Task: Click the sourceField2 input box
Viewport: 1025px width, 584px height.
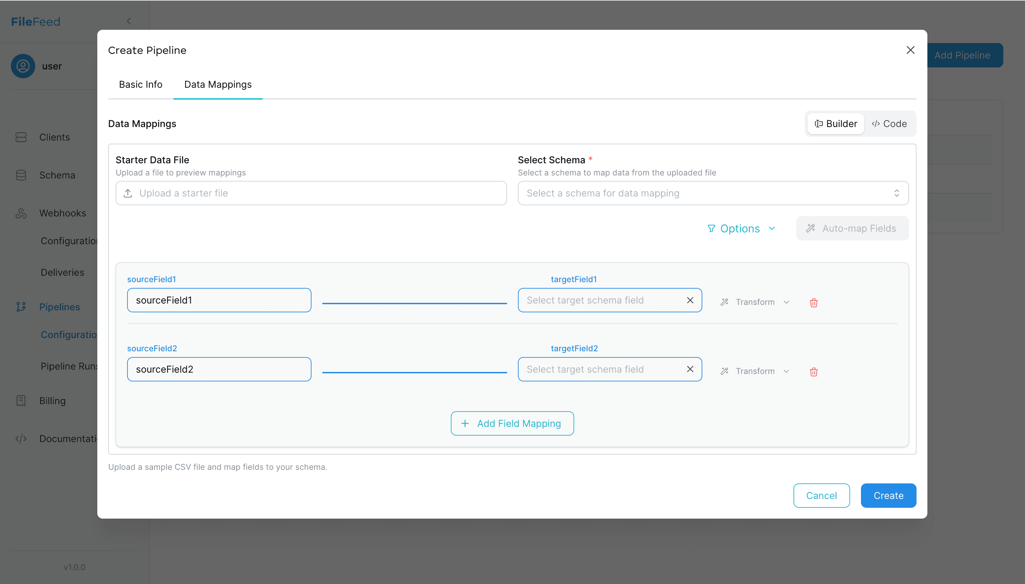Action: [x=219, y=369]
